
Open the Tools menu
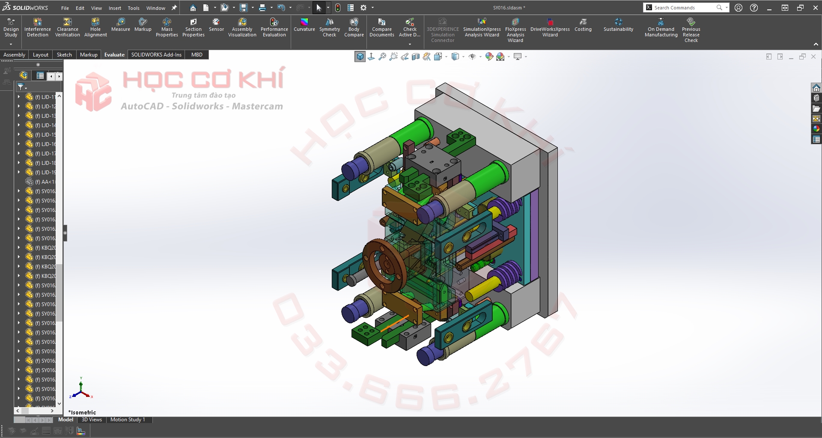[134, 8]
